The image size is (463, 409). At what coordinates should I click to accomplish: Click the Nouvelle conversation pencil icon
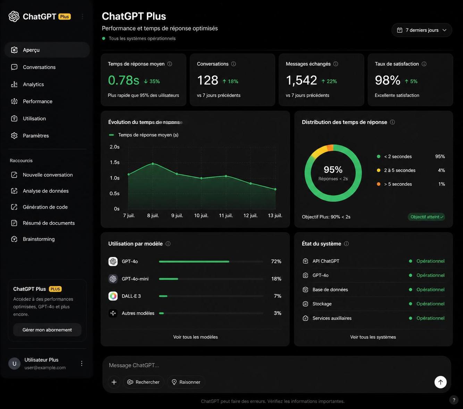[14, 175]
